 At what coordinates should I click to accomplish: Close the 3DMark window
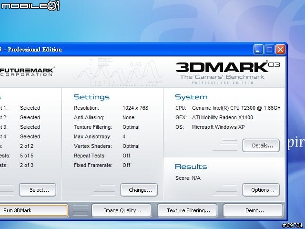281,50
